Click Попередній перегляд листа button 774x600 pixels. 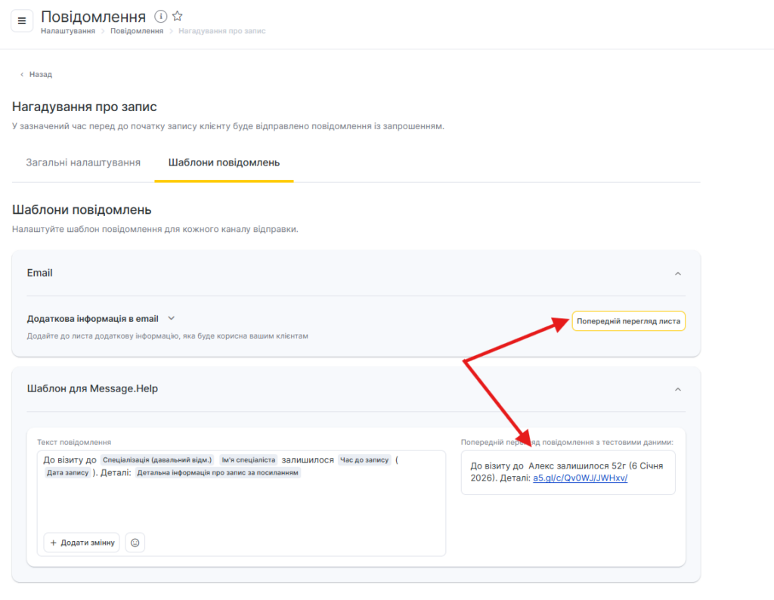click(x=628, y=322)
